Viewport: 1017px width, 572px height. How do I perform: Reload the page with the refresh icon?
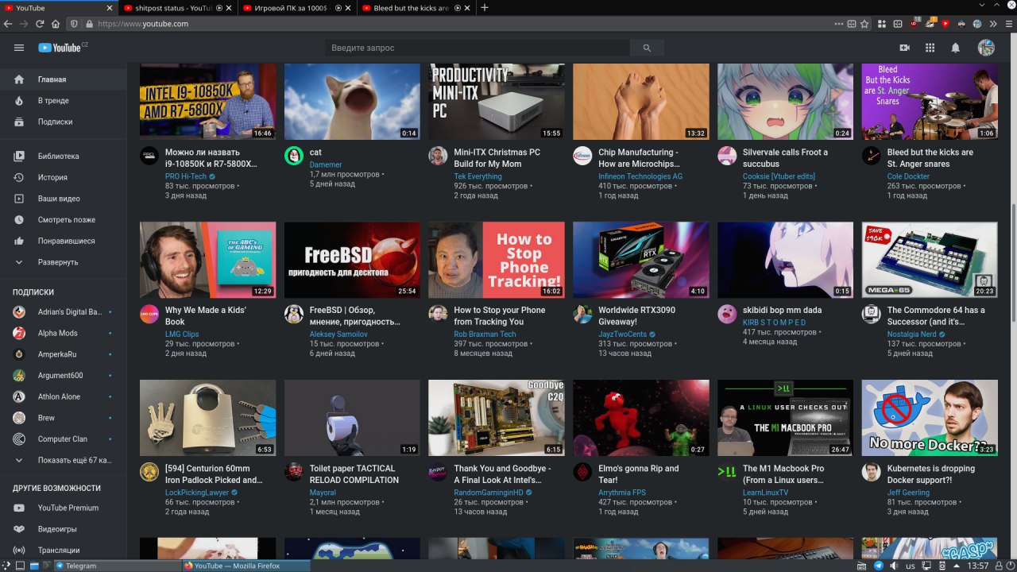pos(39,24)
